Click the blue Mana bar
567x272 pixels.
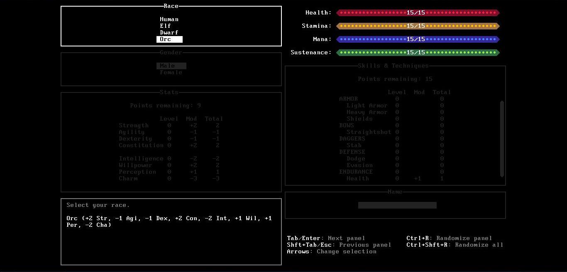(418, 39)
